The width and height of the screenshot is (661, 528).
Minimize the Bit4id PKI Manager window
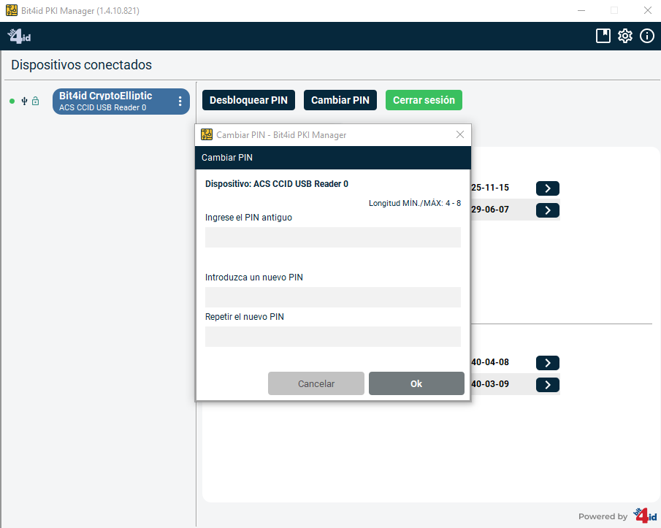[581, 10]
